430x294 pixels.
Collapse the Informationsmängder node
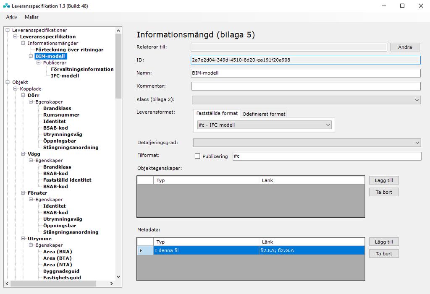point(23,43)
